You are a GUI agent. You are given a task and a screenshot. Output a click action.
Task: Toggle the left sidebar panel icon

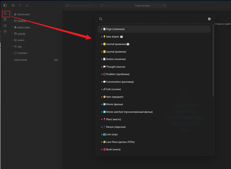[5, 5]
